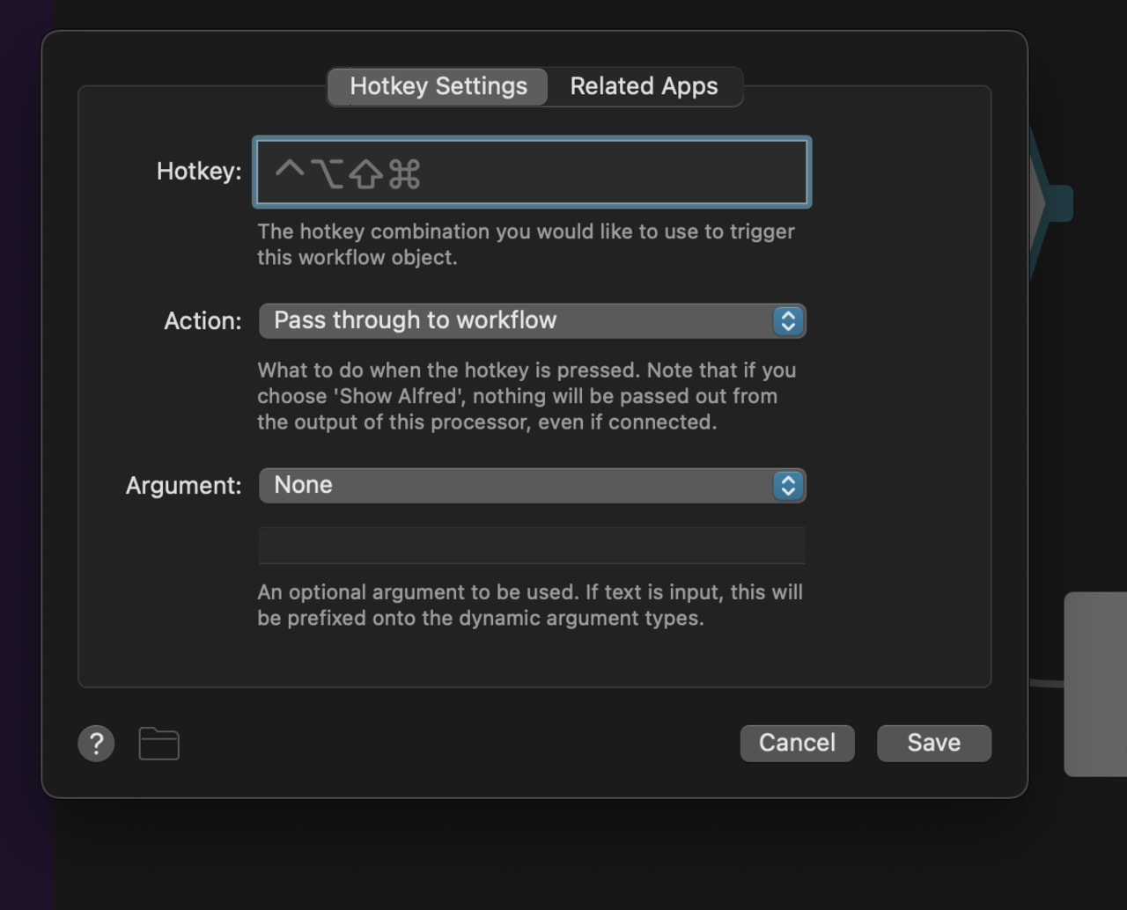The image size is (1127, 910).
Task: Click the optional argument text field
Action: [x=532, y=546]
